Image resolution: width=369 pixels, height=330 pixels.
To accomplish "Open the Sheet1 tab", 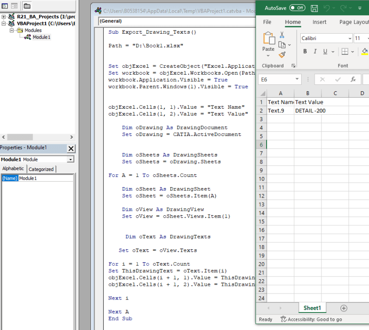I will [312, 308].
